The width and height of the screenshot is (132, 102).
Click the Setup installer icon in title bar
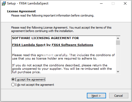(4, 3)
